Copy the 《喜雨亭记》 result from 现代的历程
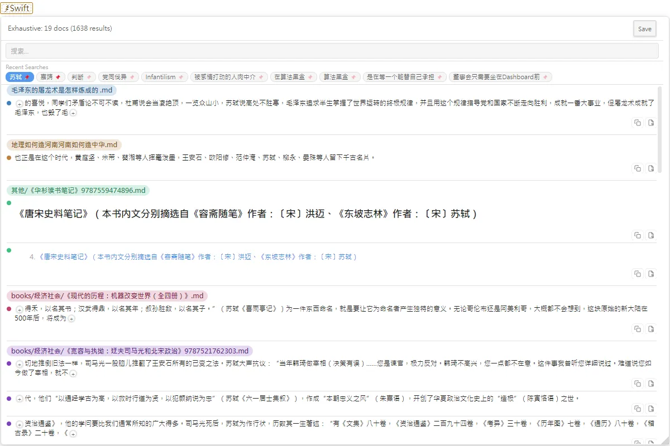Viewport: 670px width, 446px height. [x=637, y=329]
